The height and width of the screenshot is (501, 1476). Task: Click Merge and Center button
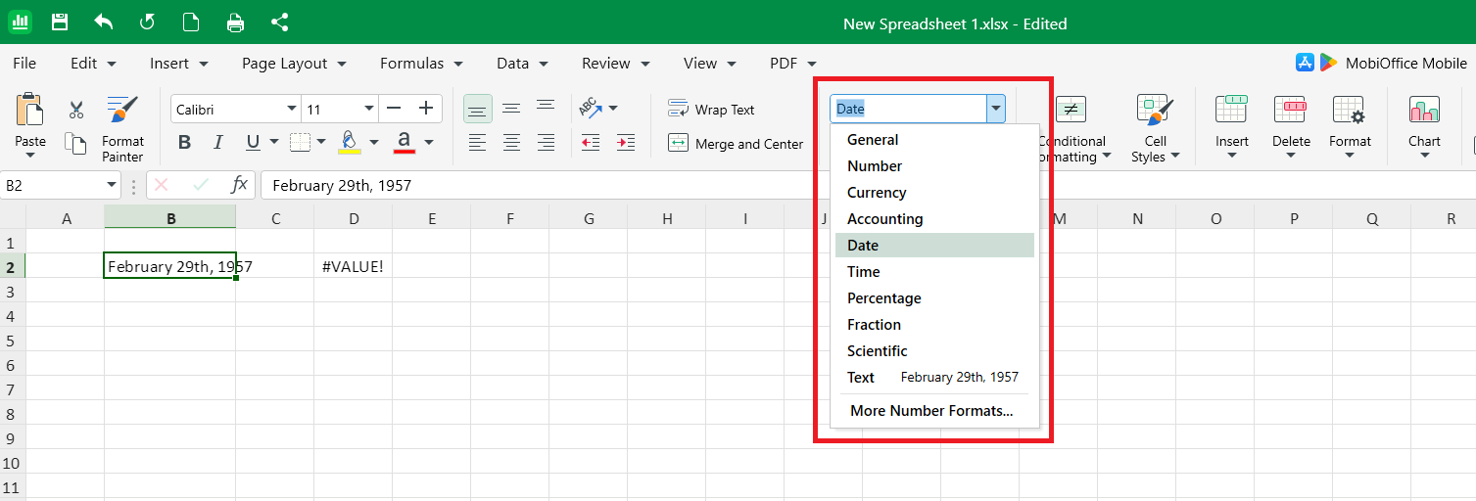pyautogui.click(x=736, y=144)
